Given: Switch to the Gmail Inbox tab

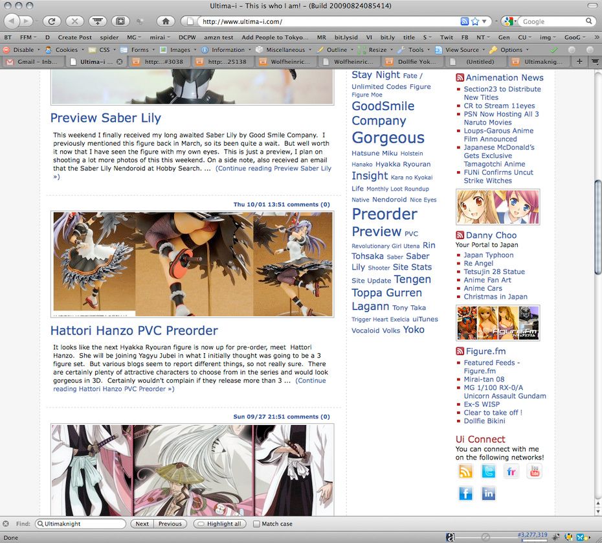Looking at the screenshot, I should [x=32, y=62].
